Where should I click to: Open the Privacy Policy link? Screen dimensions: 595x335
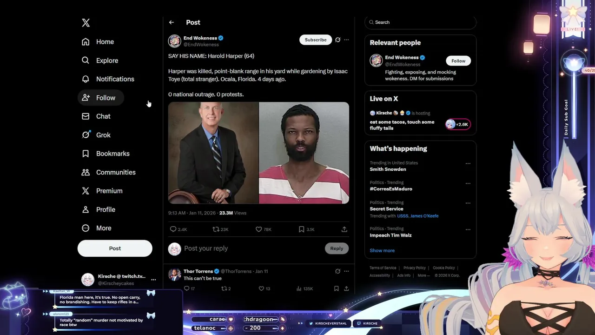415,268
